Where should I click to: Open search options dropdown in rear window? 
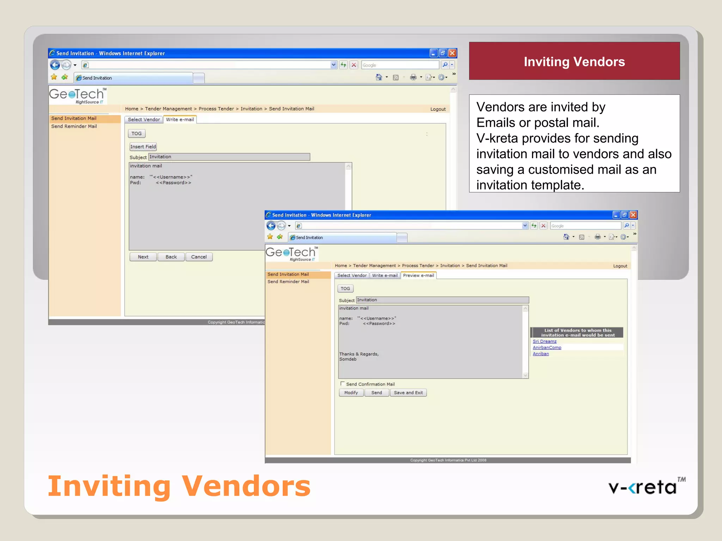click(452, 65)
